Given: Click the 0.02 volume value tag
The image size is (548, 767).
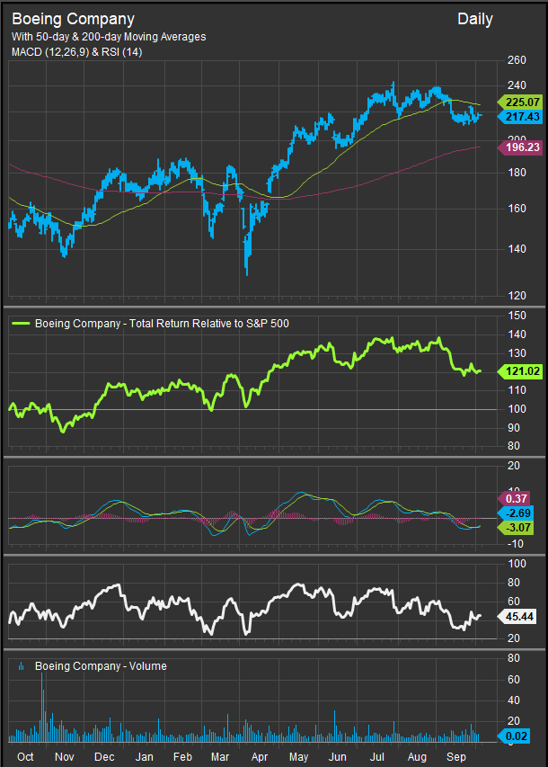Looking at the screenshot, I should pyautogui.click(x=517, y=735).
